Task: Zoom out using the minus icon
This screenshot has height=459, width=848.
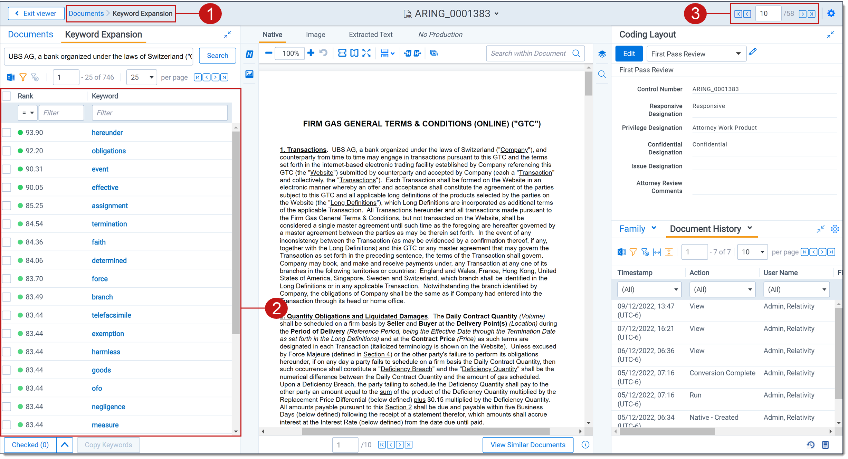Action: (269, 53)
